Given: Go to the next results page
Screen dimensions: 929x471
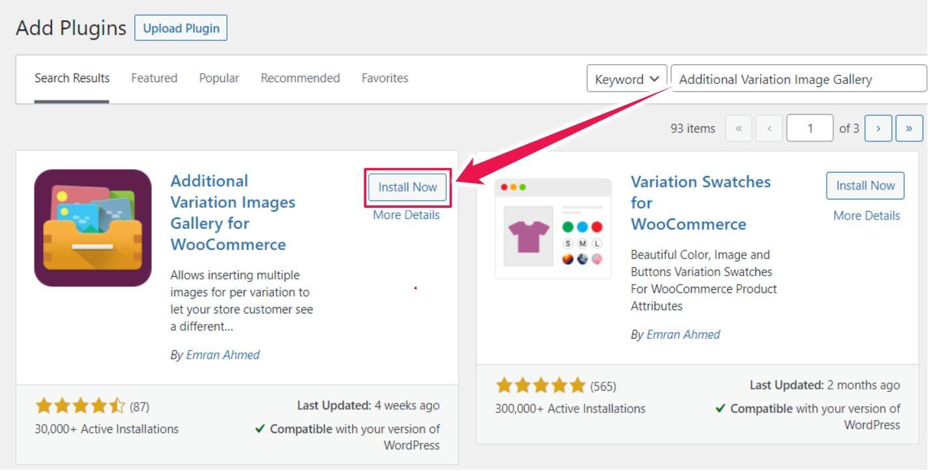Looking at the screenshot, I should coord(878,128).
